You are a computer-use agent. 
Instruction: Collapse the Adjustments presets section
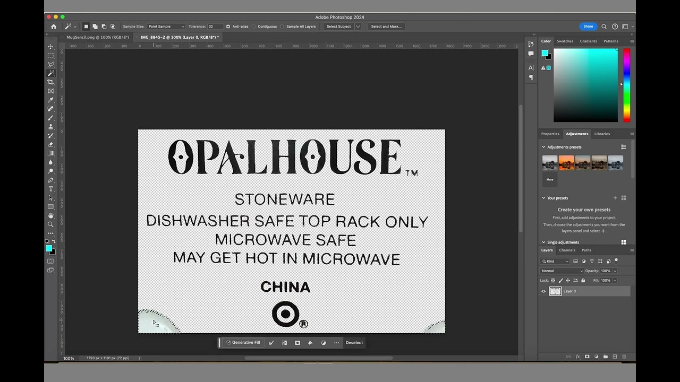pyautogui.click(x=543, y=147)
